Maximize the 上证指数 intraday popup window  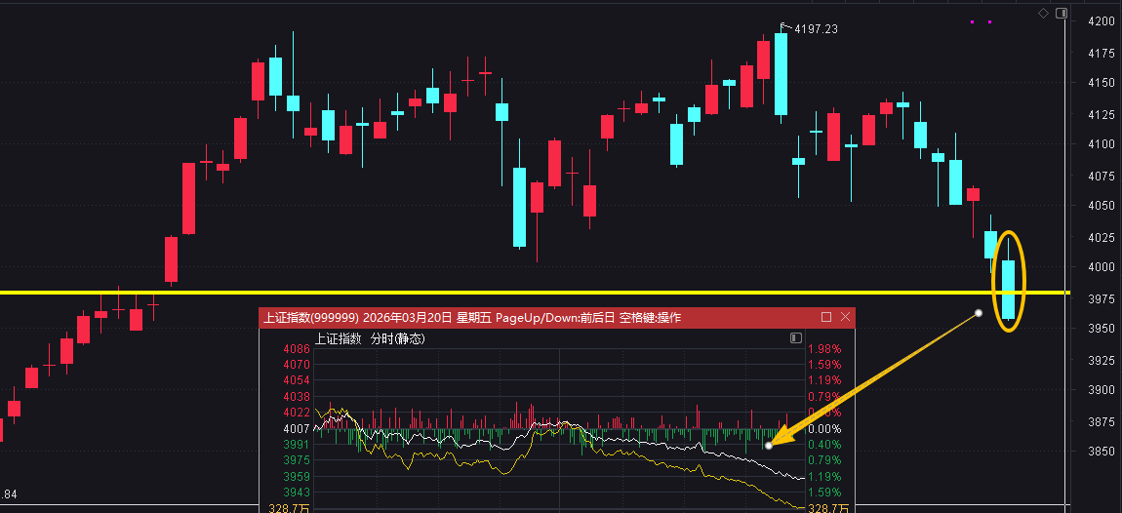tap(826, 317)
